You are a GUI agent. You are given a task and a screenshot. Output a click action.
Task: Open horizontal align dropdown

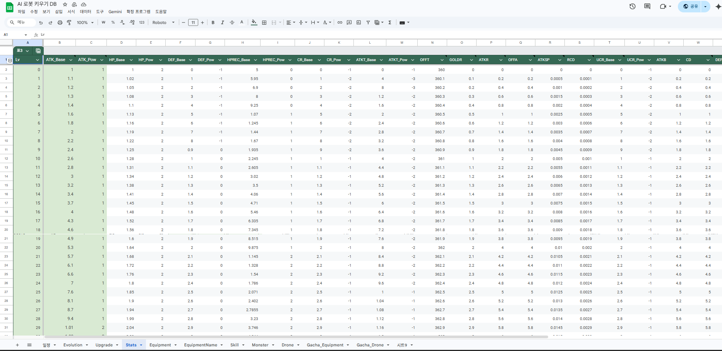(x=290, y=22)
